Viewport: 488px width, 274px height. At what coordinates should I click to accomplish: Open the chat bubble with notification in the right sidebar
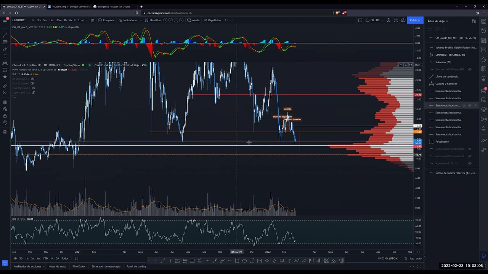tap(484, 90)
